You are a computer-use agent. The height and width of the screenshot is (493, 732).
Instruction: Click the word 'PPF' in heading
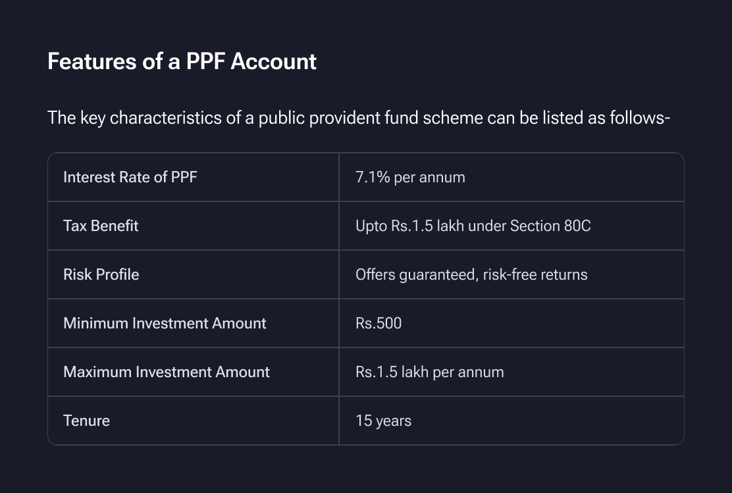point(204,61)
